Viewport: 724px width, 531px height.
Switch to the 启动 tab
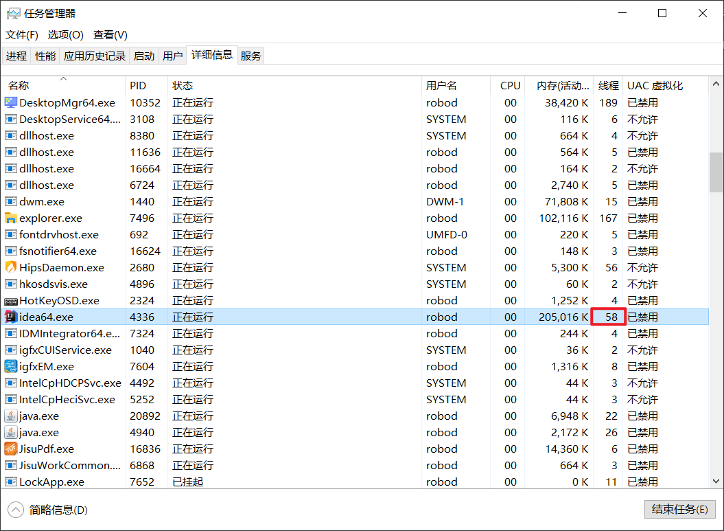coord(144,56)
